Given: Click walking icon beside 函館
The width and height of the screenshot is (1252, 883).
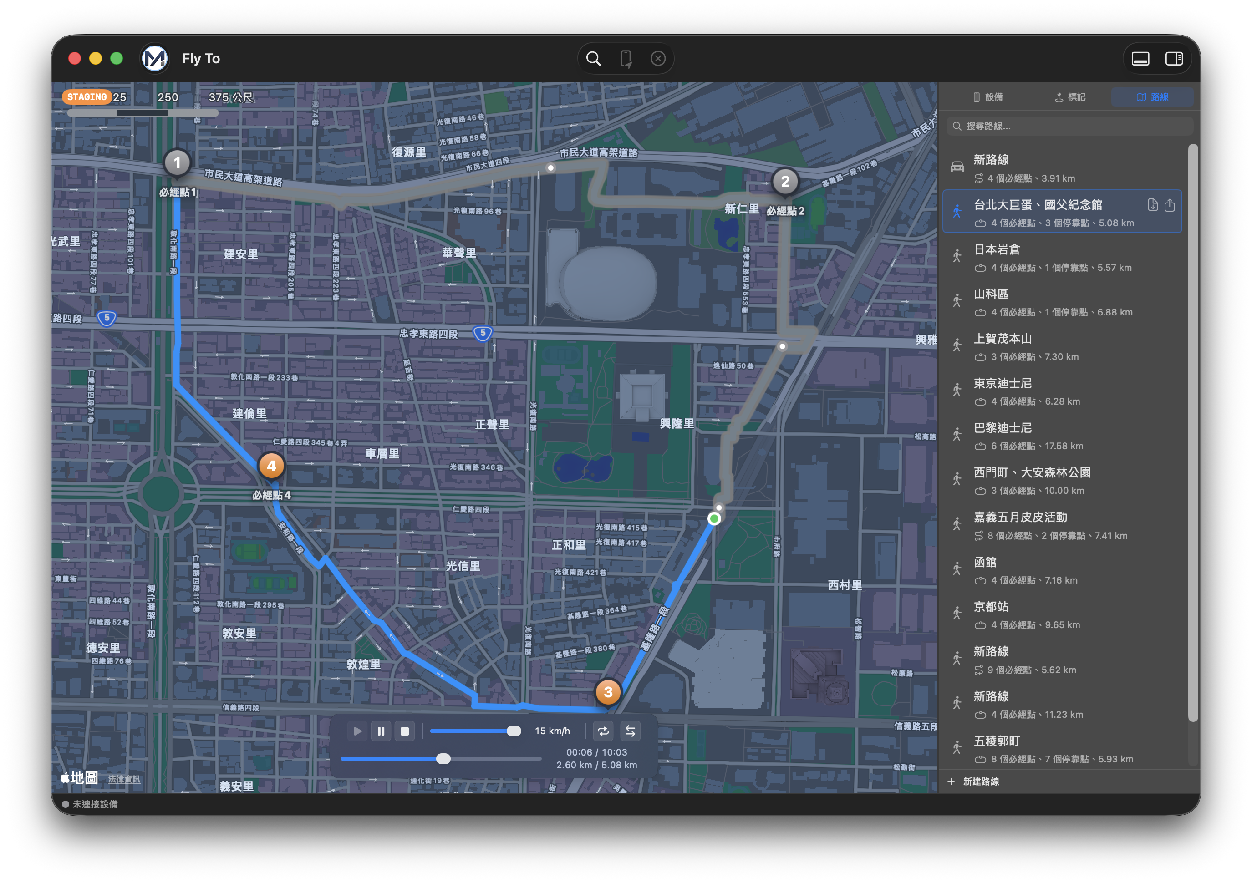Looking at the screenshot, I should click(957, 569).
